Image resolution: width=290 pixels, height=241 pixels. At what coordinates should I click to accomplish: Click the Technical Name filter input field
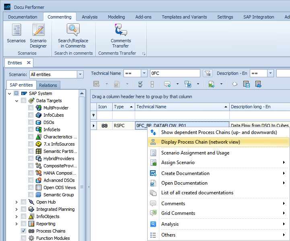(x=175, y=73)
